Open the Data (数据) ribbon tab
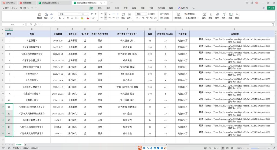This screenshot has height=150, width=277. click(126, 8)
